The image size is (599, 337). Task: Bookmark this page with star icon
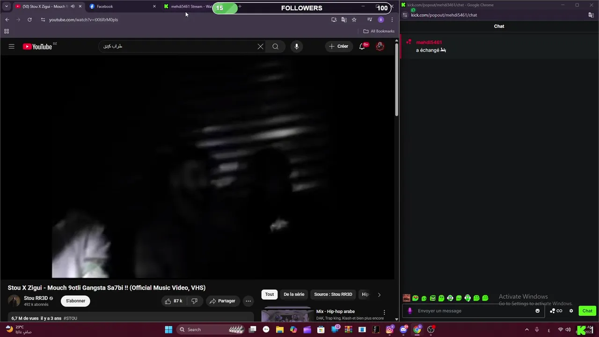click(354, 20)
